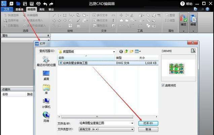Click the 编辑 clipboard button
Image resolution: width=214 pixels, height=135 pixels.
click(x=193, y=21)
